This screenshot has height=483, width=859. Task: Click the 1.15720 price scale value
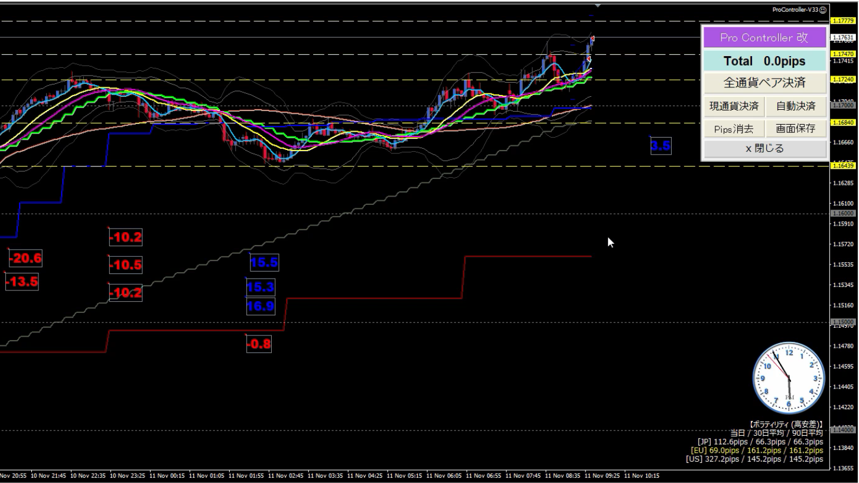[843, 244]
